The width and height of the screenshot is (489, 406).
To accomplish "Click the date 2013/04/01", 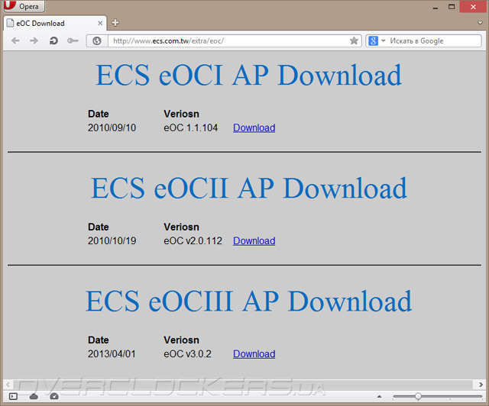I will click(x=112, y=354).
